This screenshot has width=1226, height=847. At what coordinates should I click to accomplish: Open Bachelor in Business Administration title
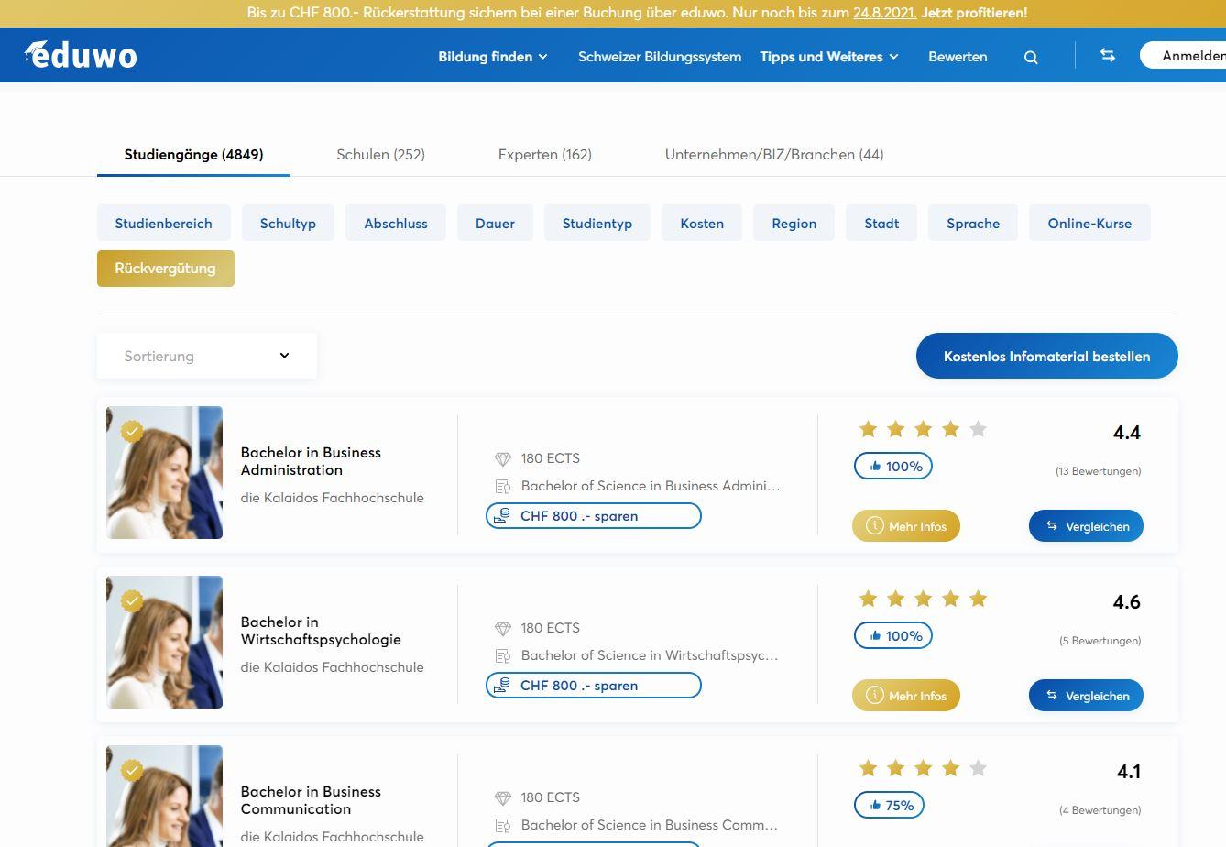(x=311, y=461)
